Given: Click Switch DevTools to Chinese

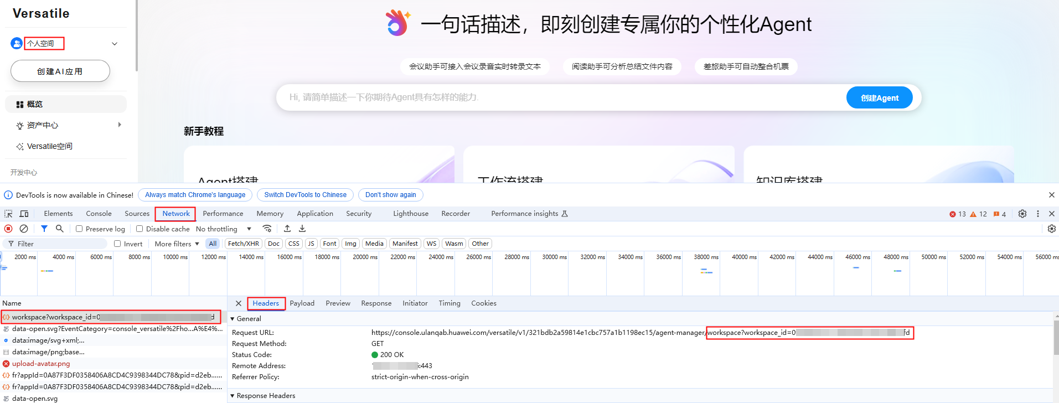Looking at the screenshot, I should 305,195.
